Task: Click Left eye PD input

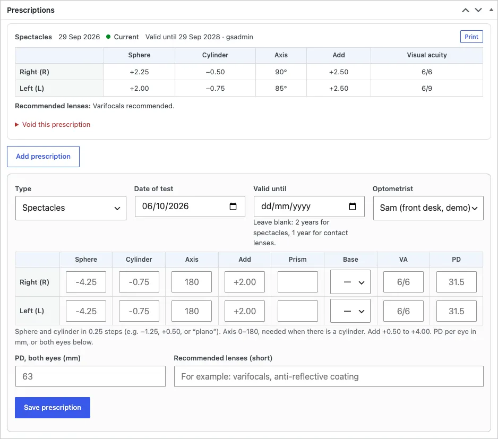Action: coord(457,311)
